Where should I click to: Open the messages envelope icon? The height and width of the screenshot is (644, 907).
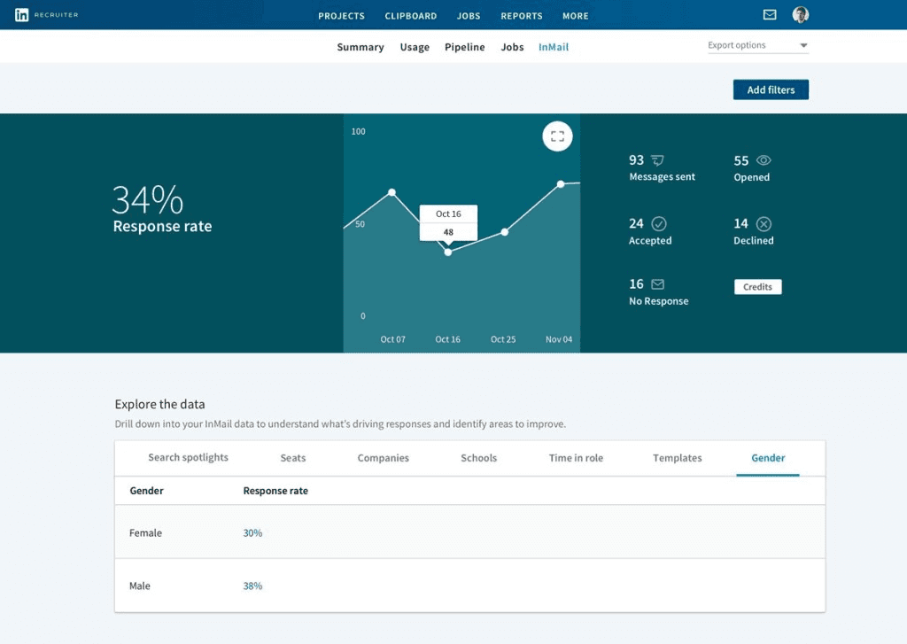[x=770, y=14]
